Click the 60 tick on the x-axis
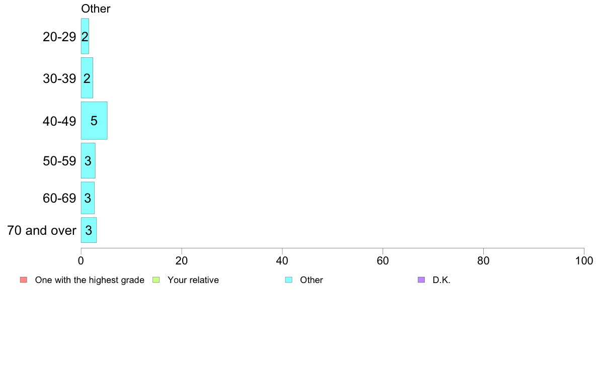 coord(383,260)
